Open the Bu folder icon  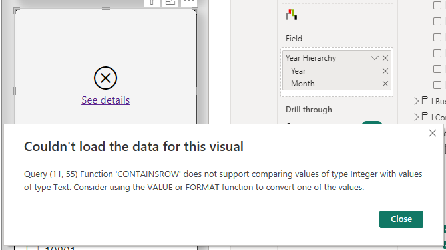coord(427,100)
